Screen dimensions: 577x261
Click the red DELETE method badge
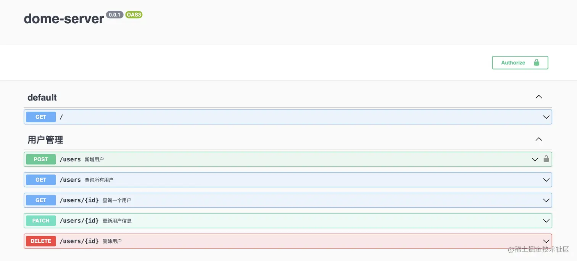(41, 241)
